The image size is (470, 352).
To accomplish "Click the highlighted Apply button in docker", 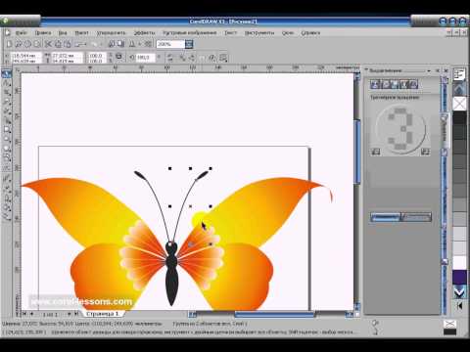I will point(385,217).
